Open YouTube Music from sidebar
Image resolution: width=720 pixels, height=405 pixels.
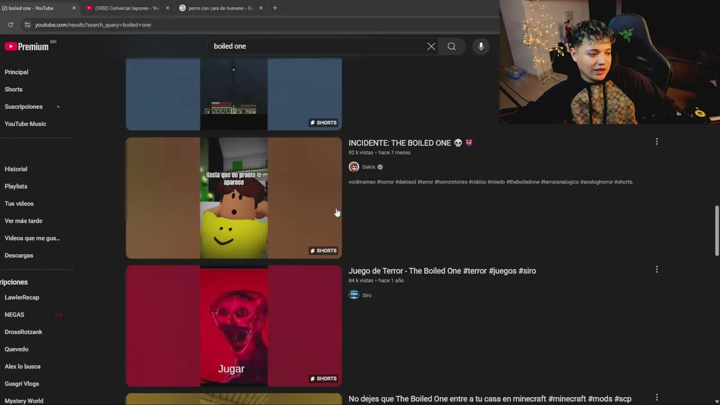click(x=25, y=124)
